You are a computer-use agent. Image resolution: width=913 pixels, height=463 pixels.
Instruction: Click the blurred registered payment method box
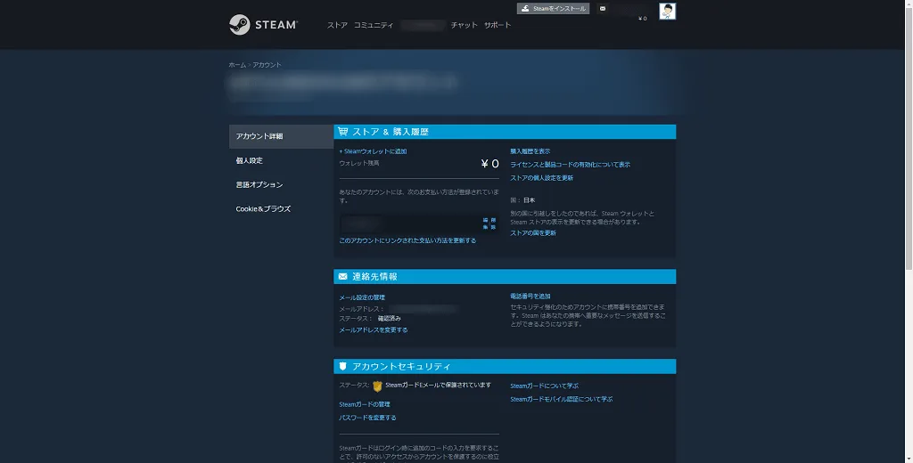(419, 223)
